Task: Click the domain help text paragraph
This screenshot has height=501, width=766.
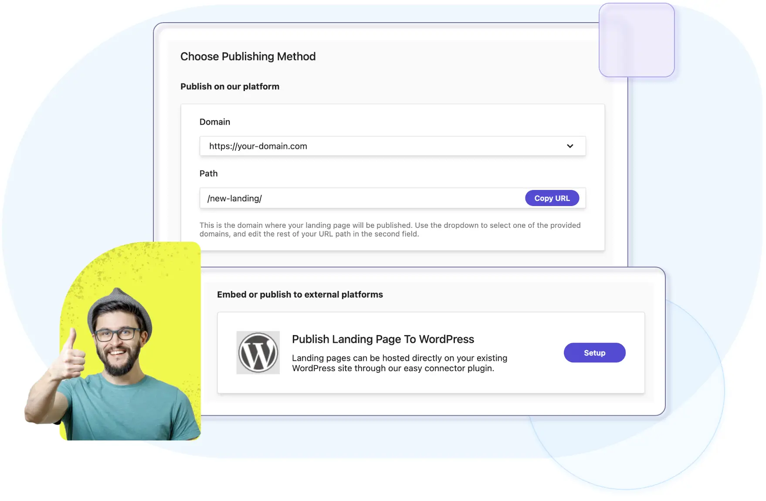Action: 390,230
